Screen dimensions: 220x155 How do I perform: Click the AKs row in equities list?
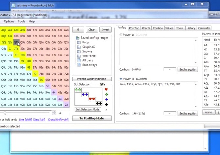pos(211,62)
